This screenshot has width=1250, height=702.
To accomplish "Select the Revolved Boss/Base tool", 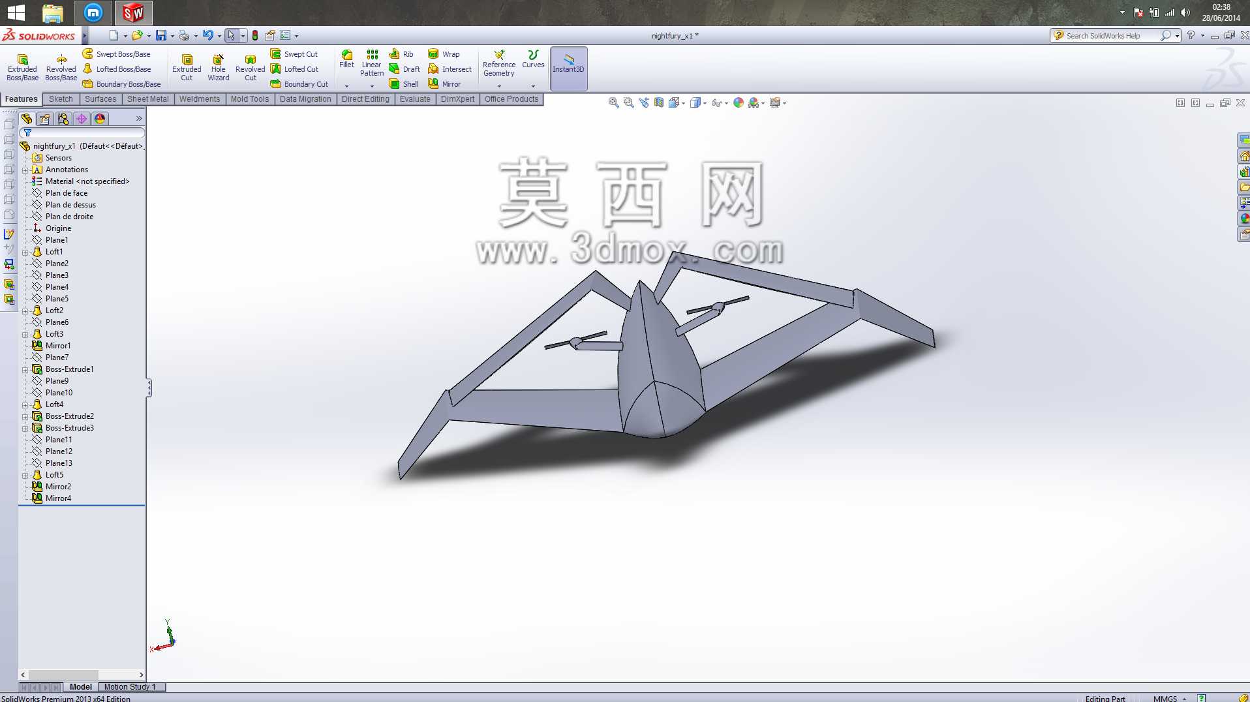I will tap(61, 67).
